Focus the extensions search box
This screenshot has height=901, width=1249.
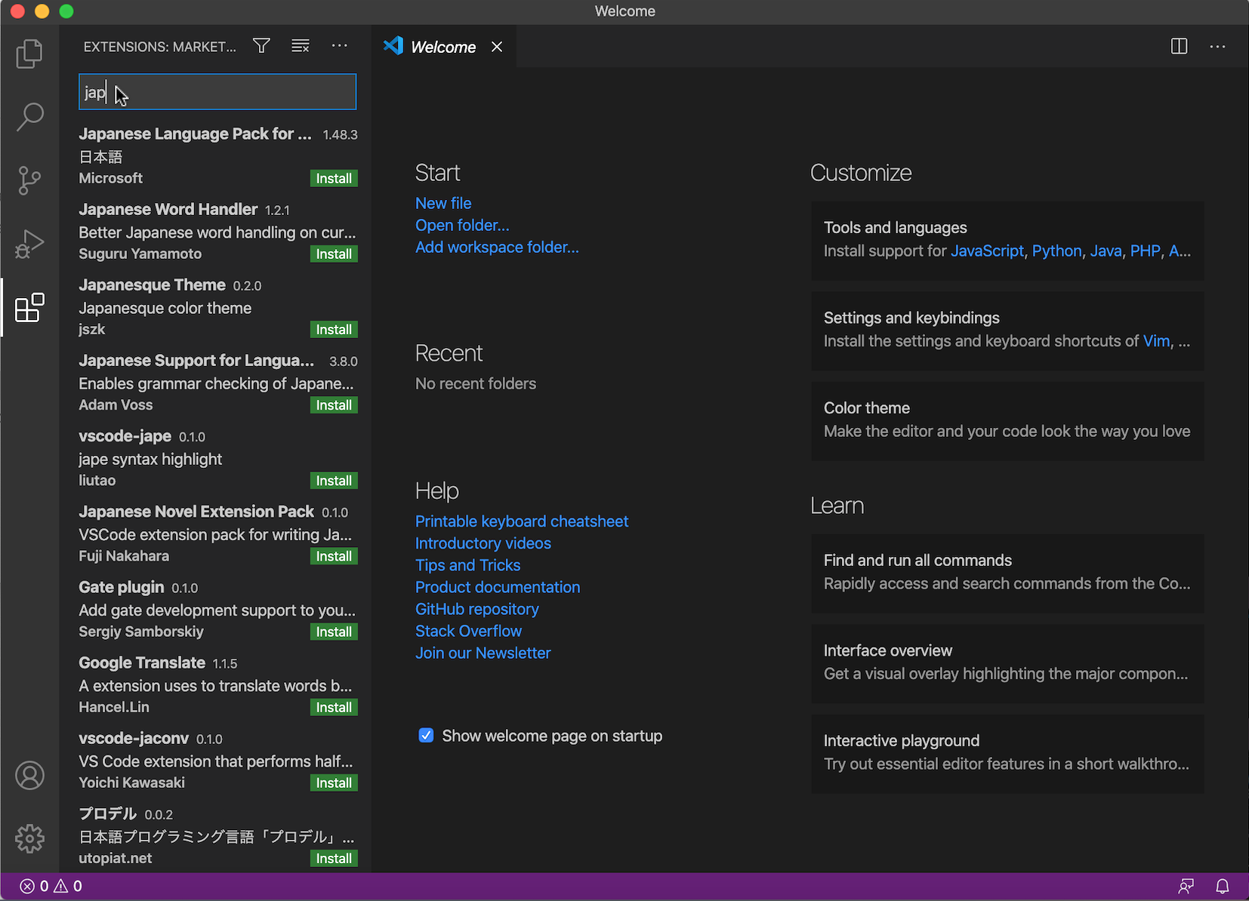[217, 92]
